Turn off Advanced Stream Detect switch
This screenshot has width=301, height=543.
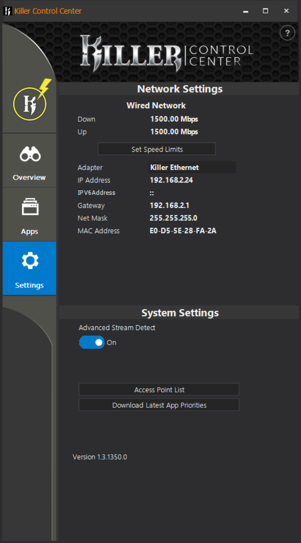[x=92, y=342]
